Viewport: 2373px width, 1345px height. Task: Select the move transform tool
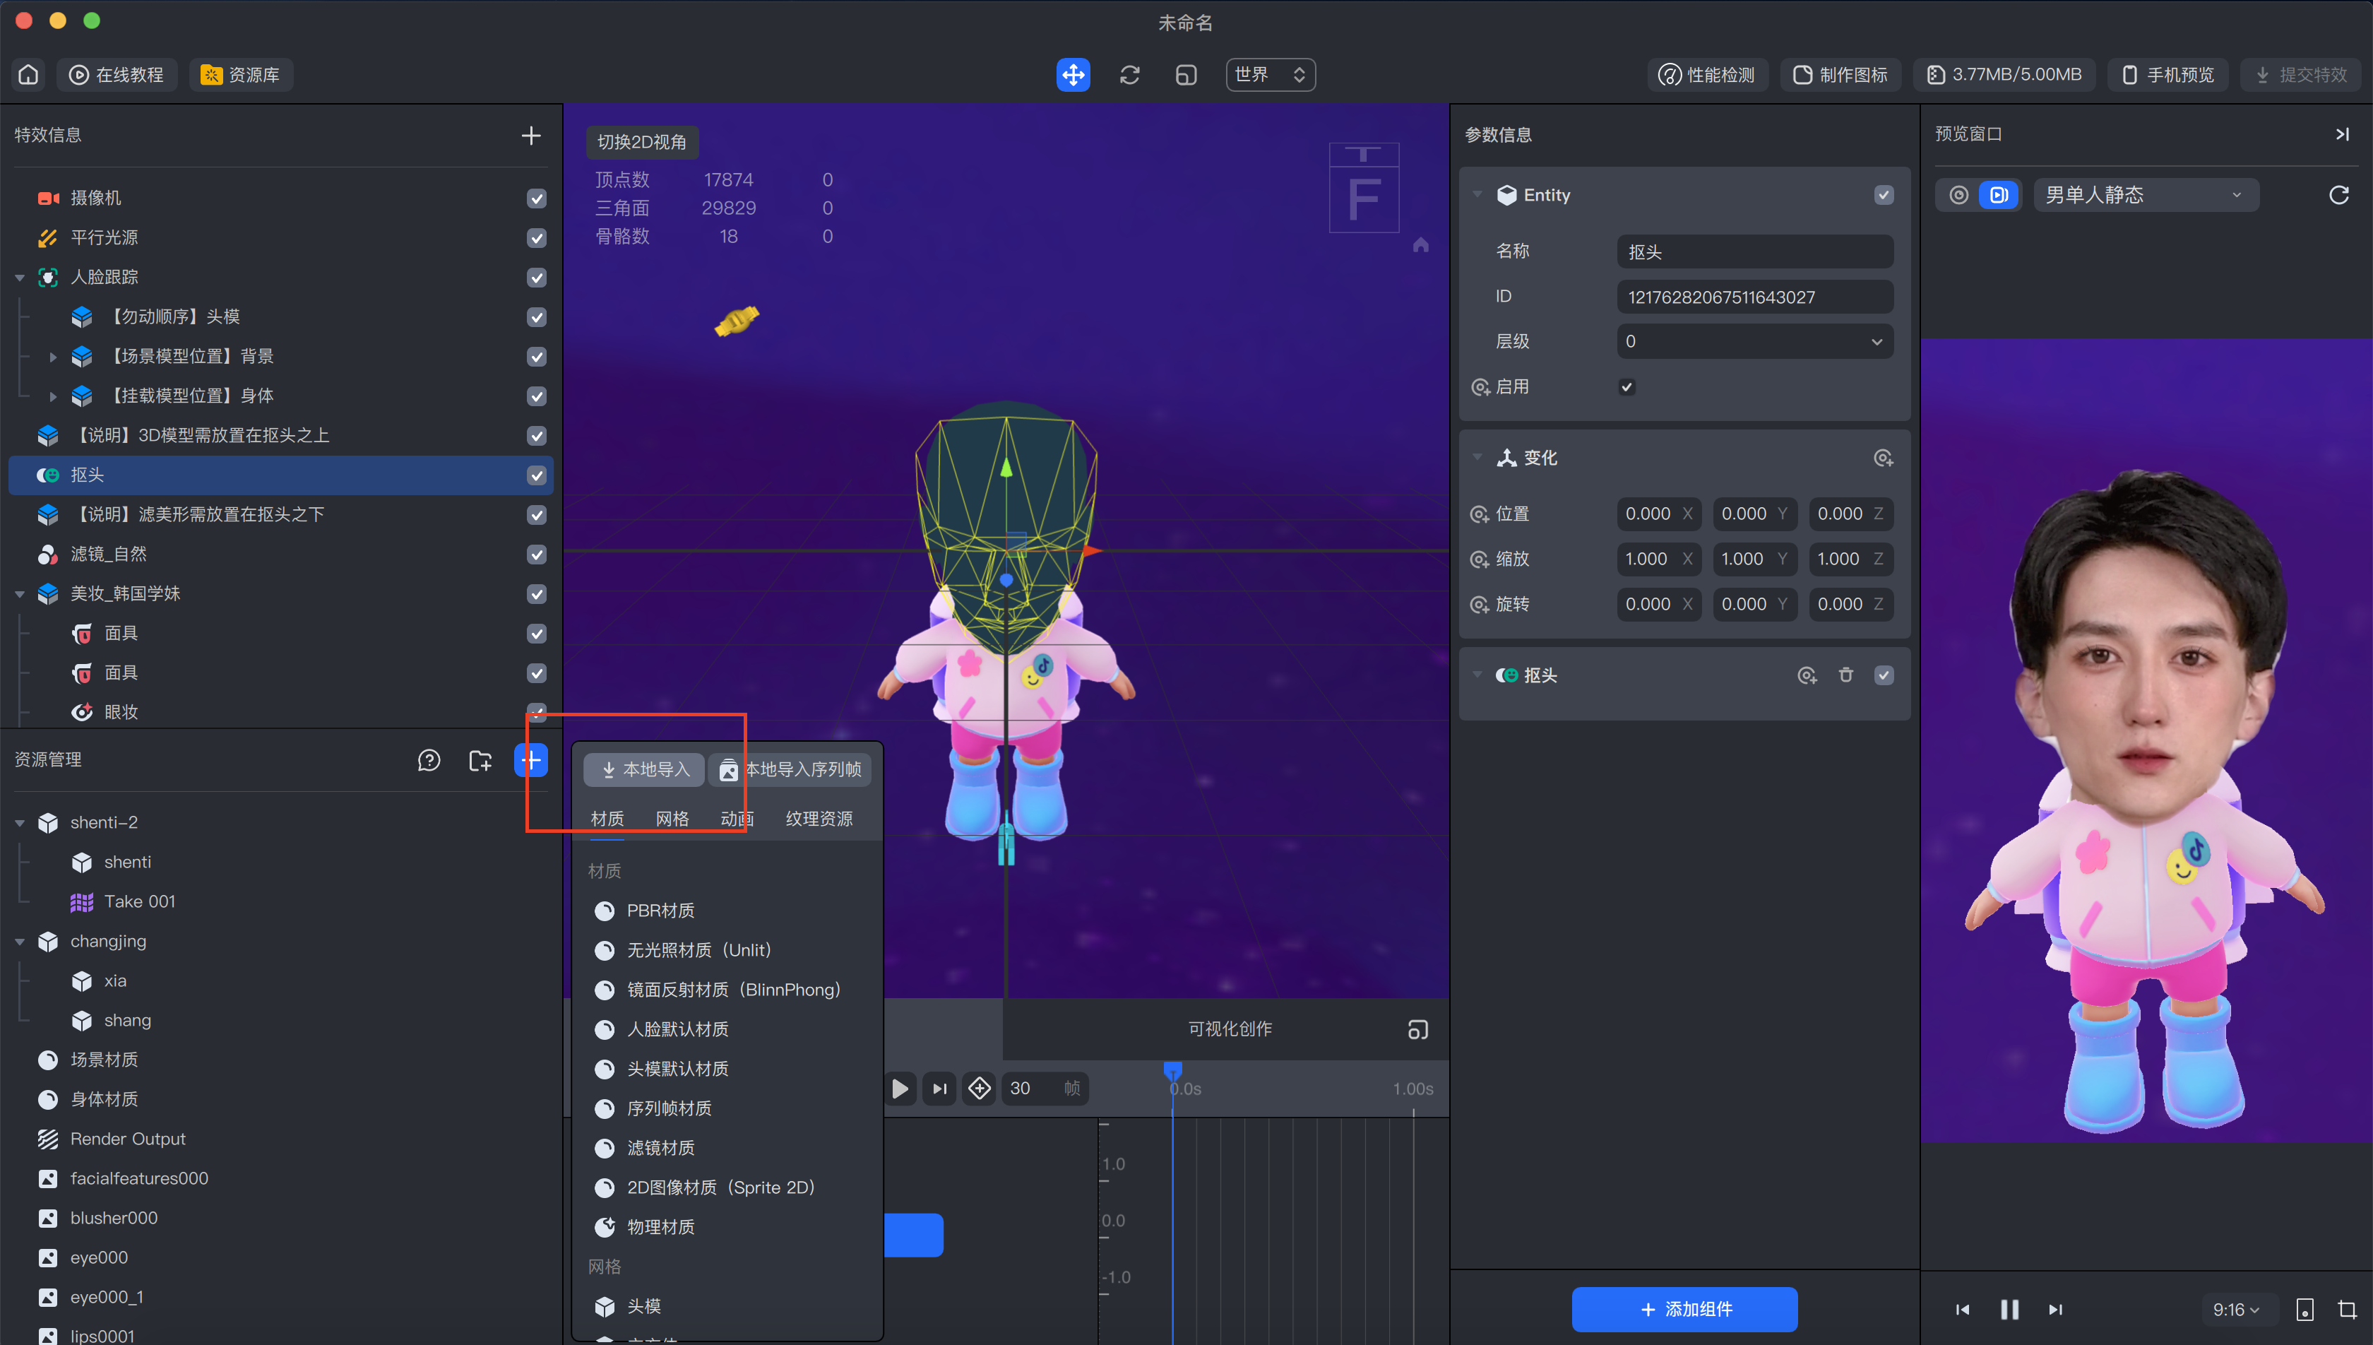(x=1073, y=74)
